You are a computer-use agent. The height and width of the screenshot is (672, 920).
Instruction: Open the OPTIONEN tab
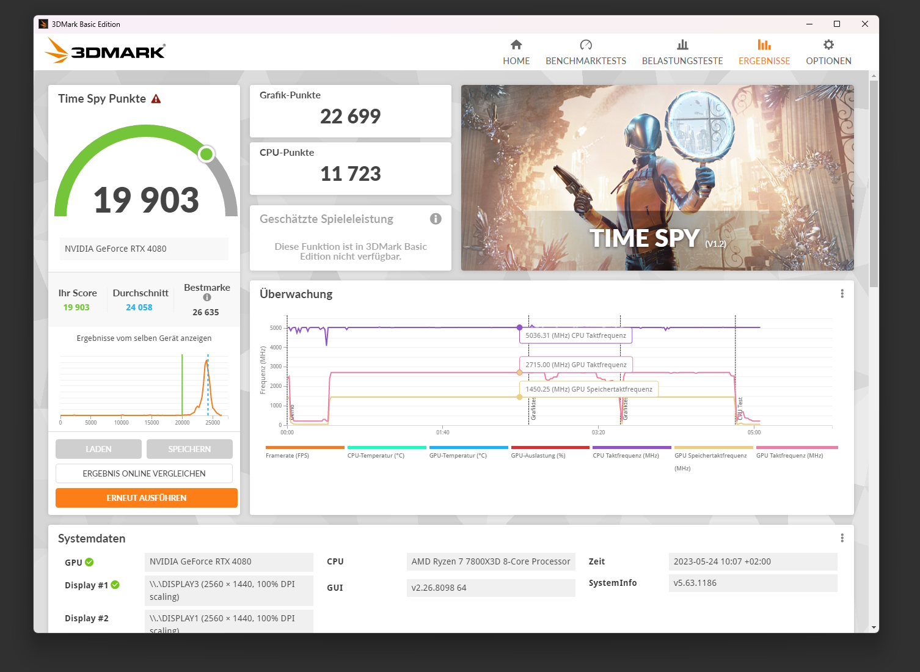(828, 53)
